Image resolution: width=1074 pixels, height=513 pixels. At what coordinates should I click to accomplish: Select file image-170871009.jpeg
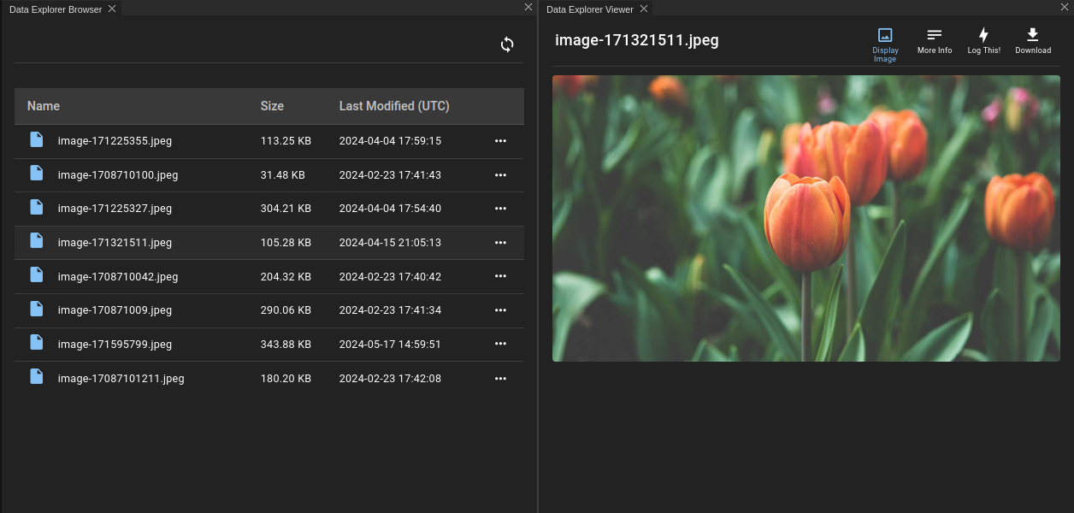click(x=115, y=310)
